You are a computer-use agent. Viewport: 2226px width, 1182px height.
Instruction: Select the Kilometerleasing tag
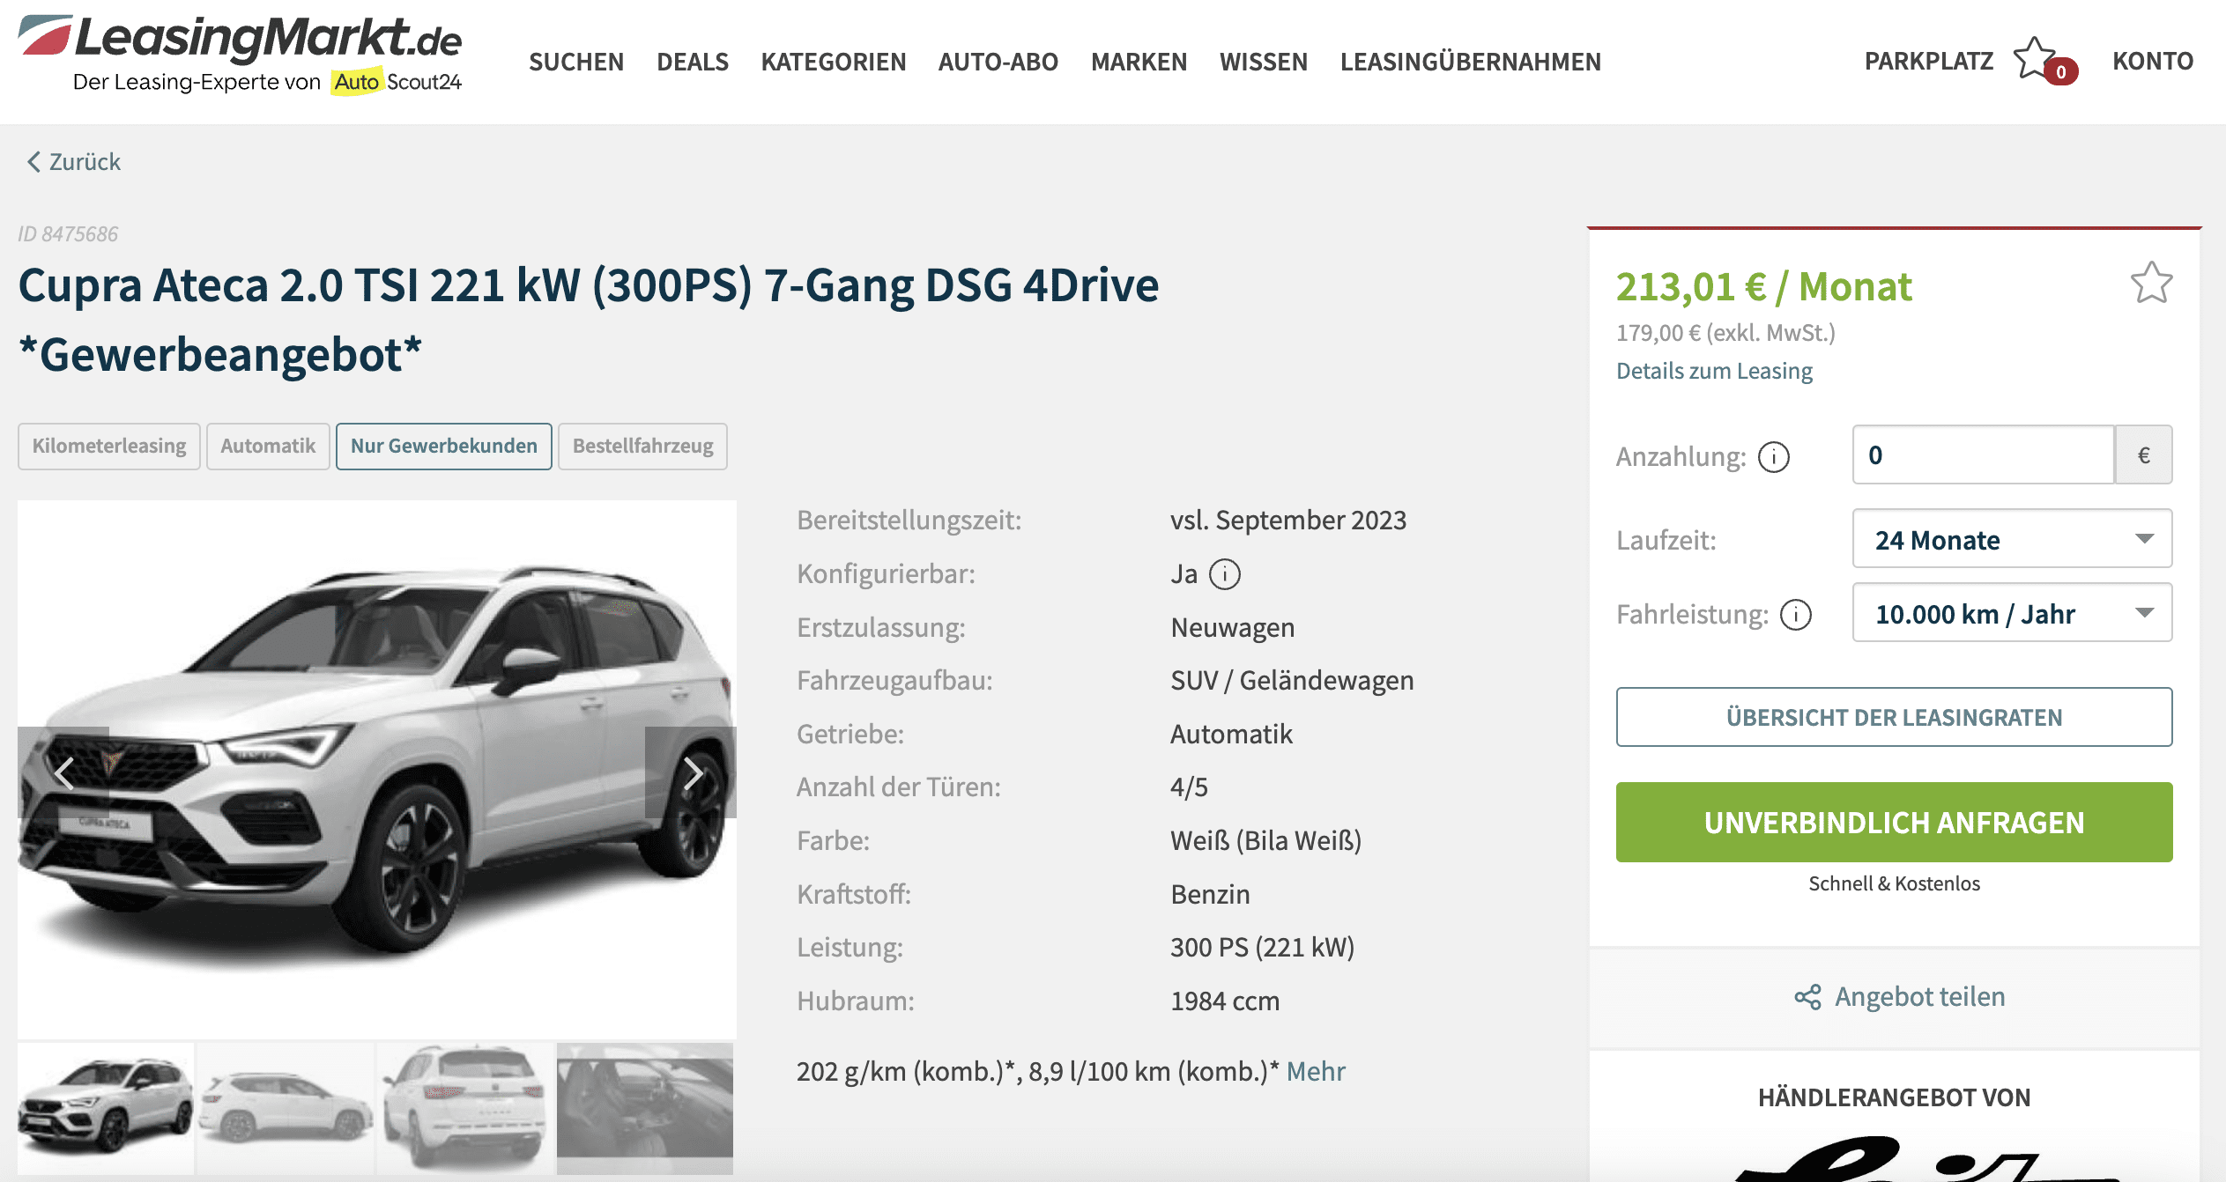tap(109, 447)
